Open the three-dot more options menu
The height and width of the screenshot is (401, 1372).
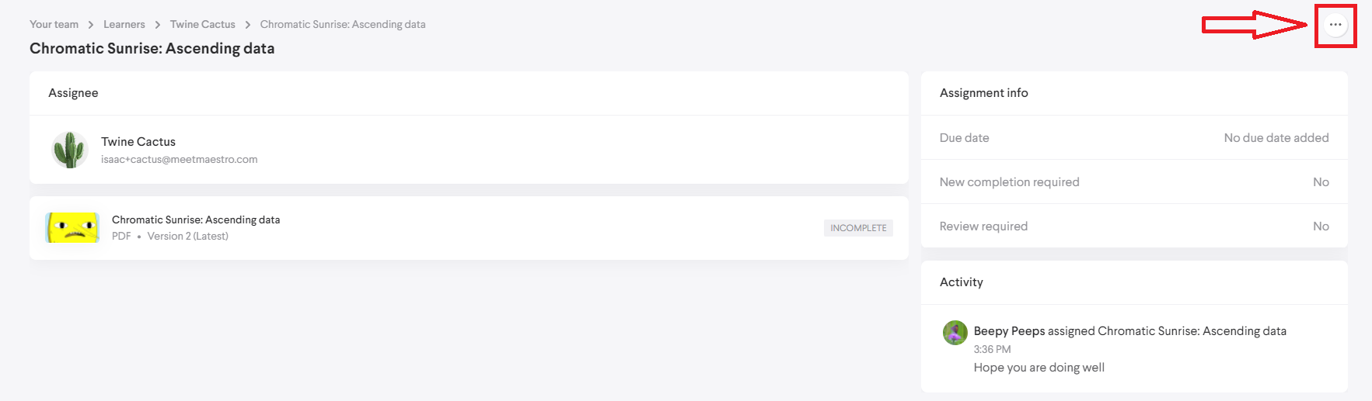point(1335,25)
